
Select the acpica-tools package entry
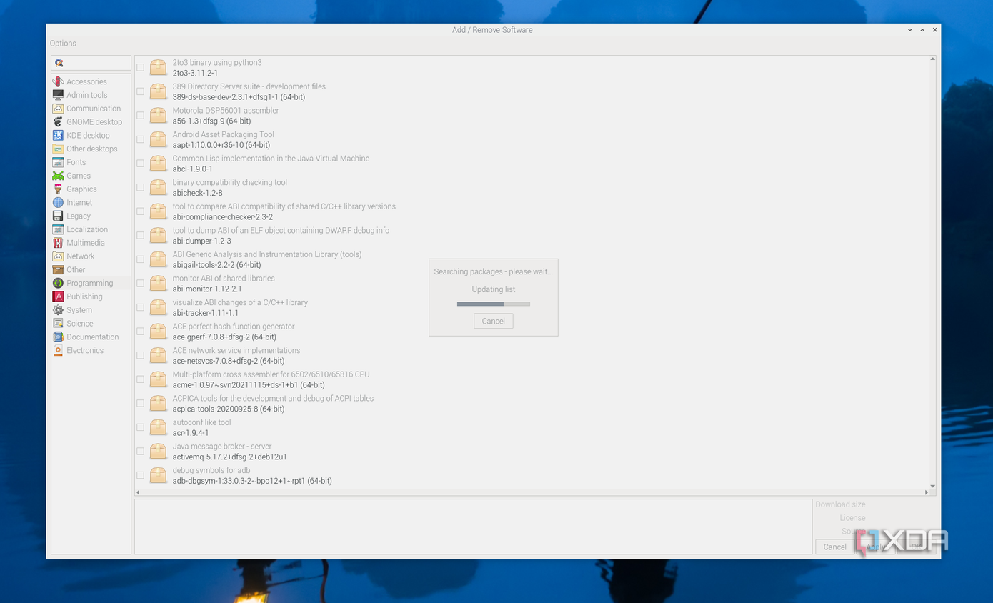532,404
